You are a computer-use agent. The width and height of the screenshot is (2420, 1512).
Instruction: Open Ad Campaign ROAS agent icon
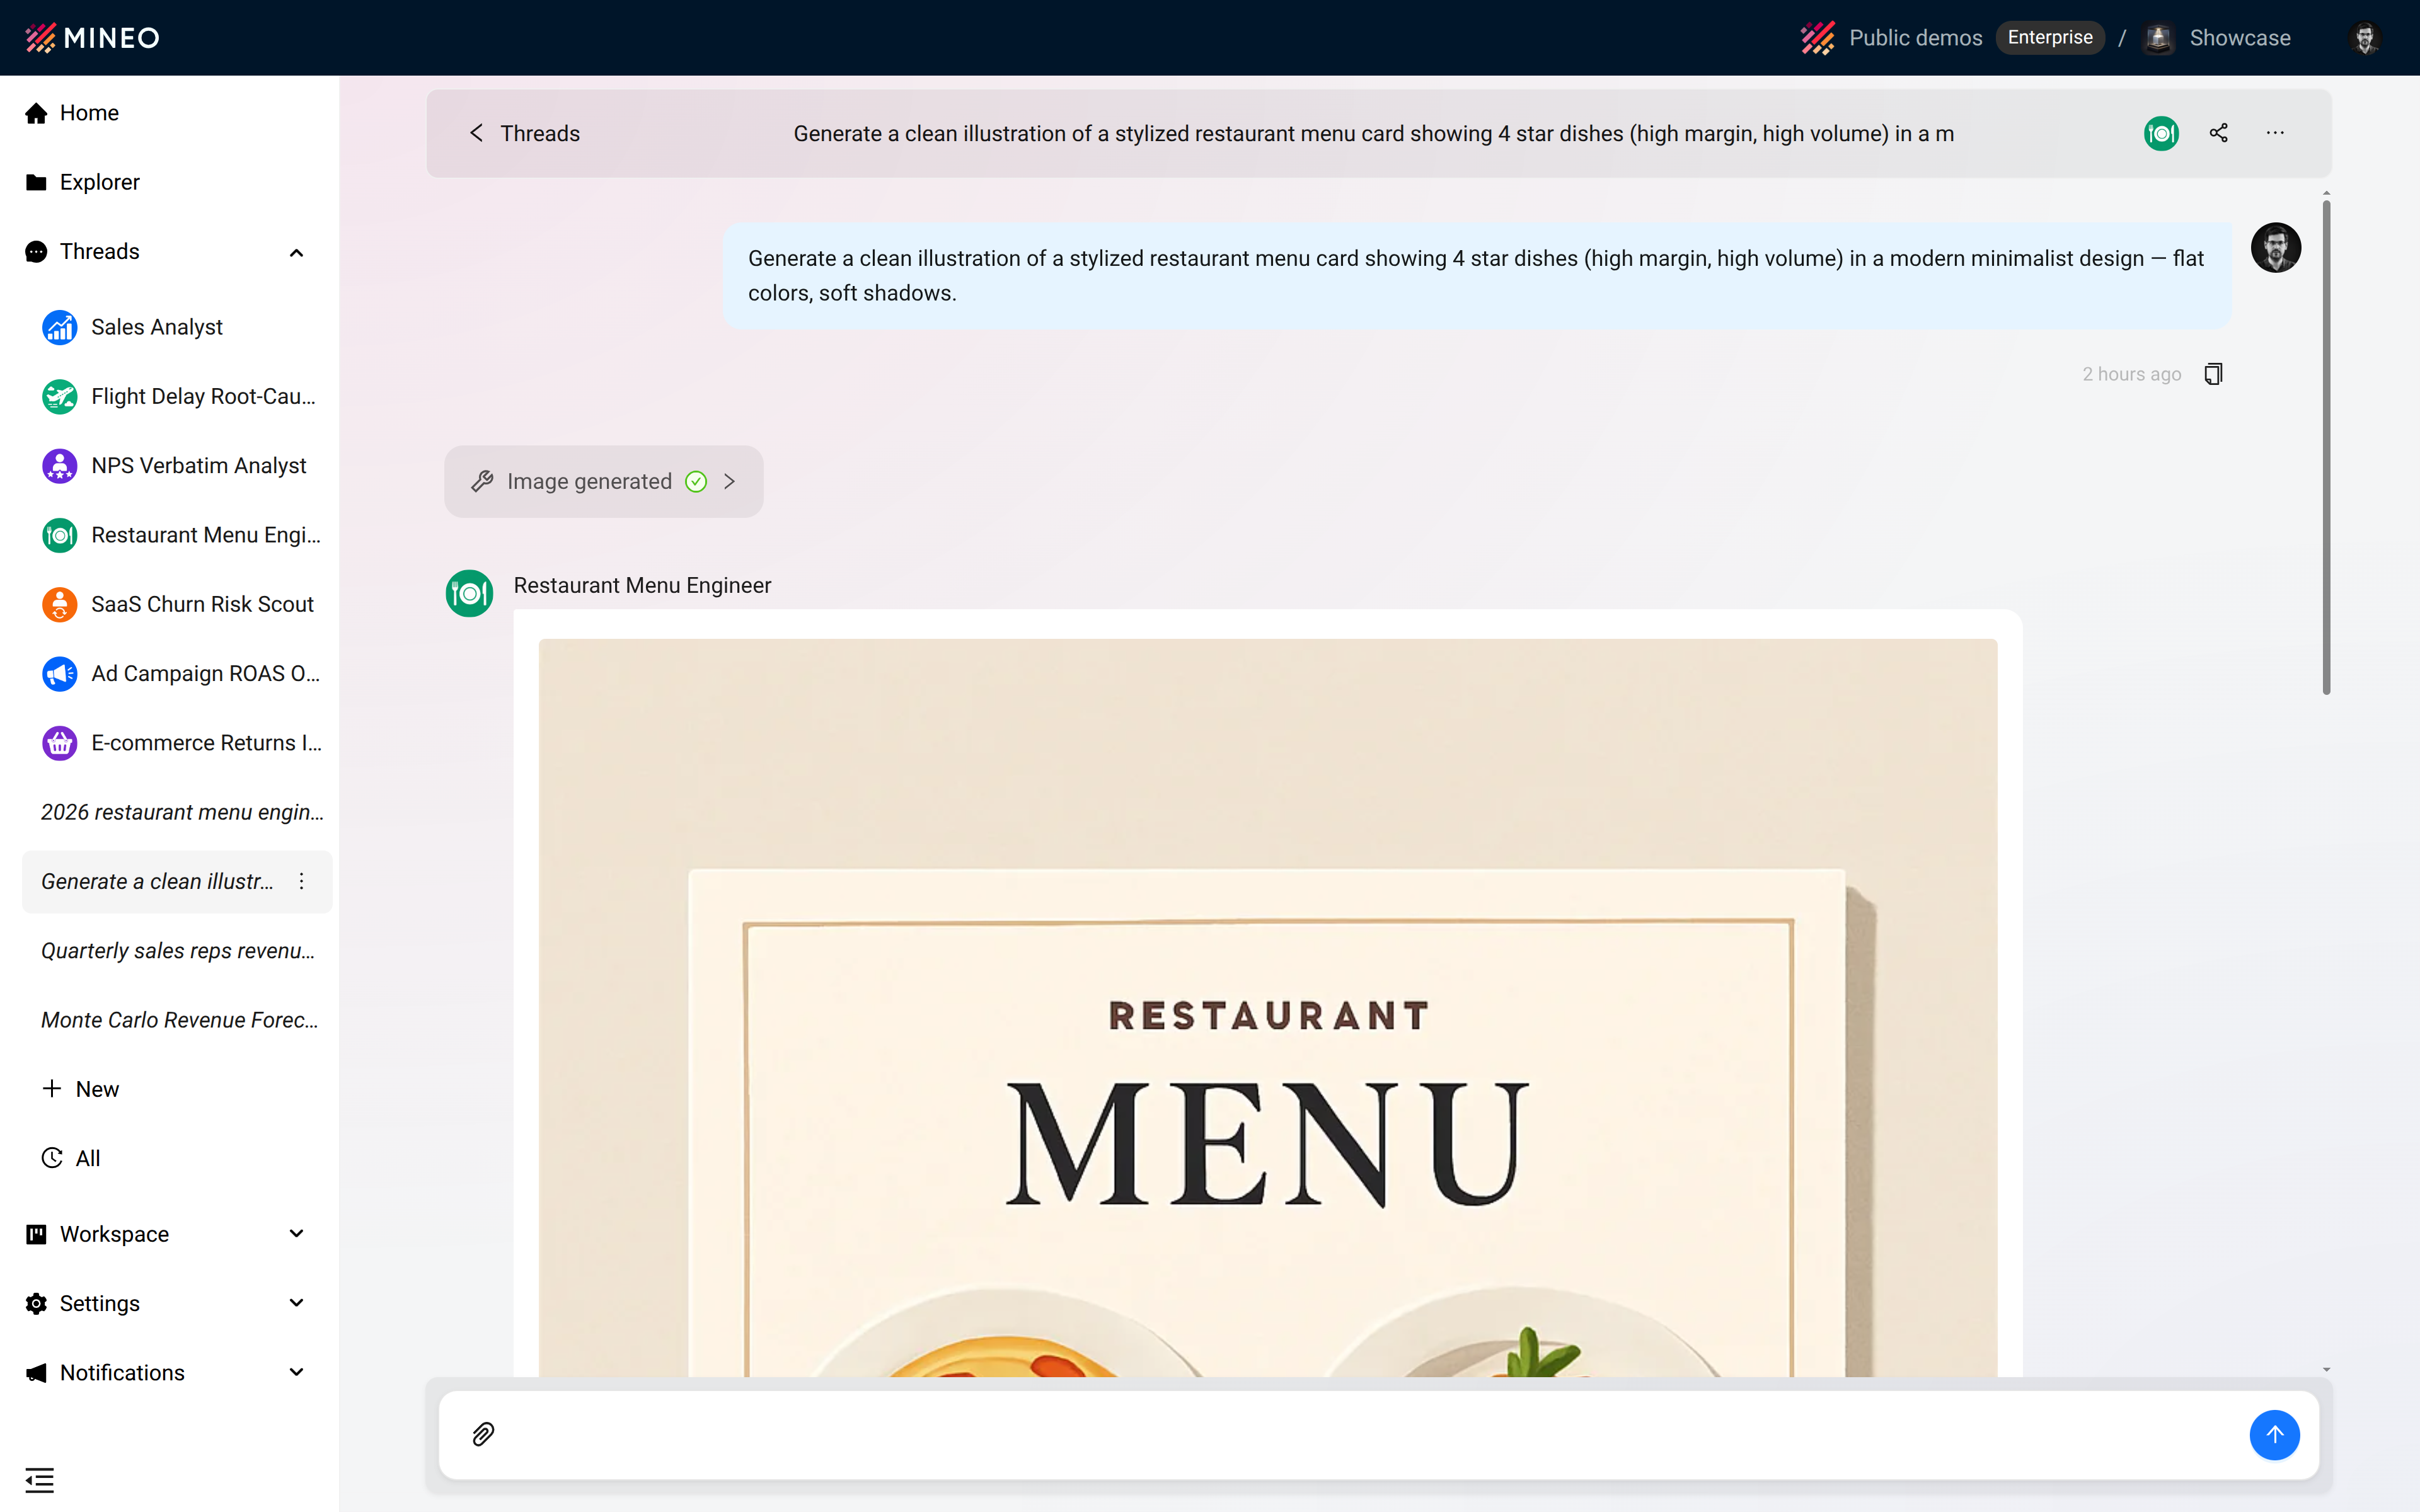pyautogui.click(x=60, y=674)
